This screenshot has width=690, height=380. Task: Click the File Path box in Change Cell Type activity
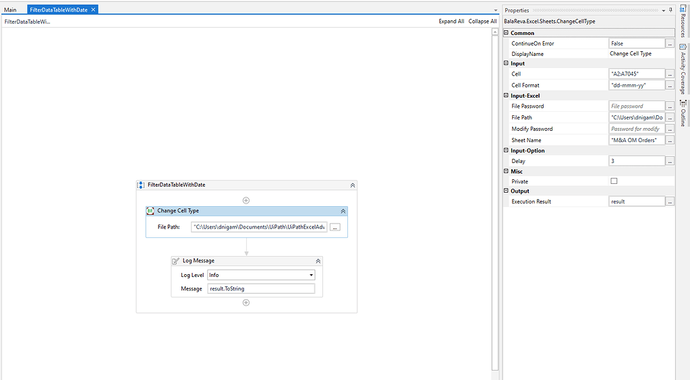point(259,227)
